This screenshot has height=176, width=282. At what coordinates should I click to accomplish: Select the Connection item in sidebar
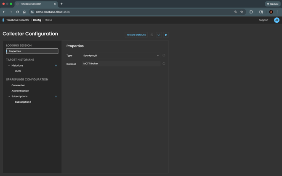coord(19,85)
